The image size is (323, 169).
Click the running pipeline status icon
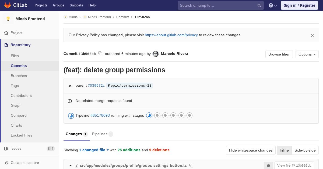(71, 116)
